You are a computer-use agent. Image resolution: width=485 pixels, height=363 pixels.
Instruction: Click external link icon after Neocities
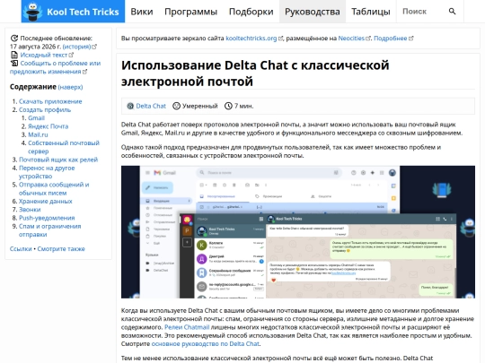click(x=368, y=39)
